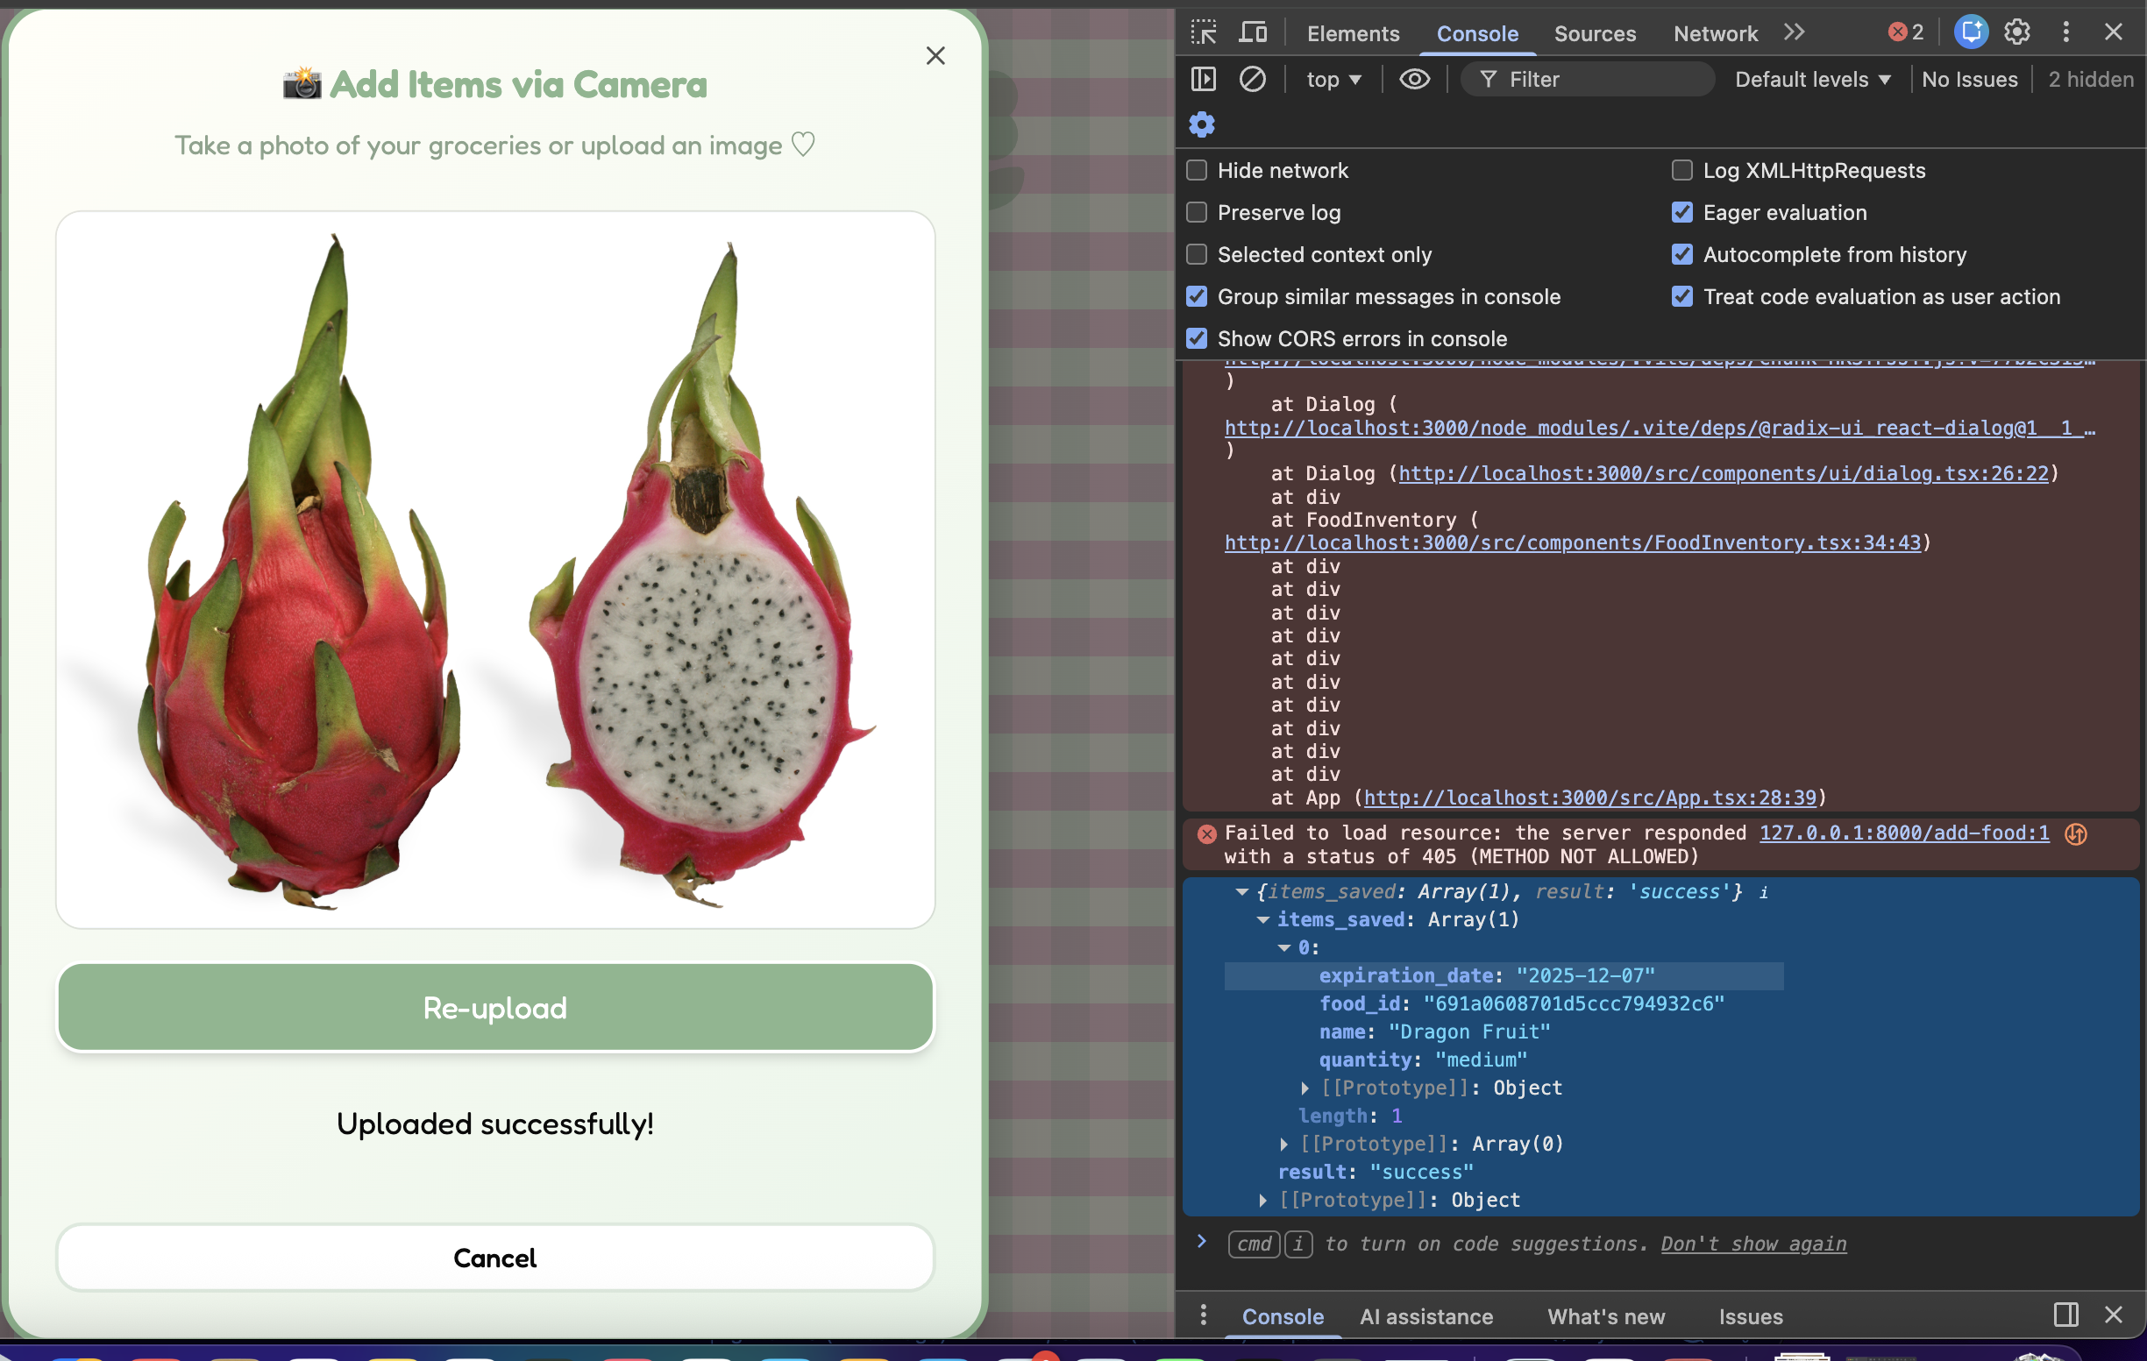Open the DevTools settings gear

(x=2017, y=33)
